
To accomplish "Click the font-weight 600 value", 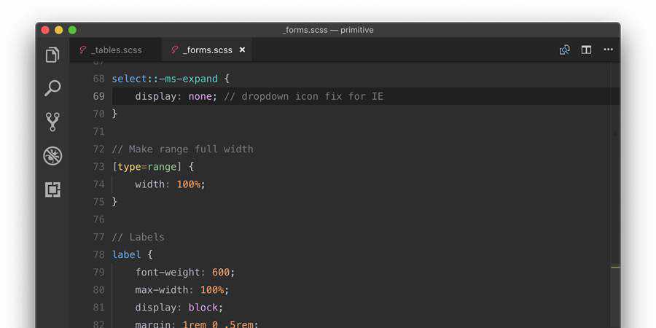I will pos(221,273).
